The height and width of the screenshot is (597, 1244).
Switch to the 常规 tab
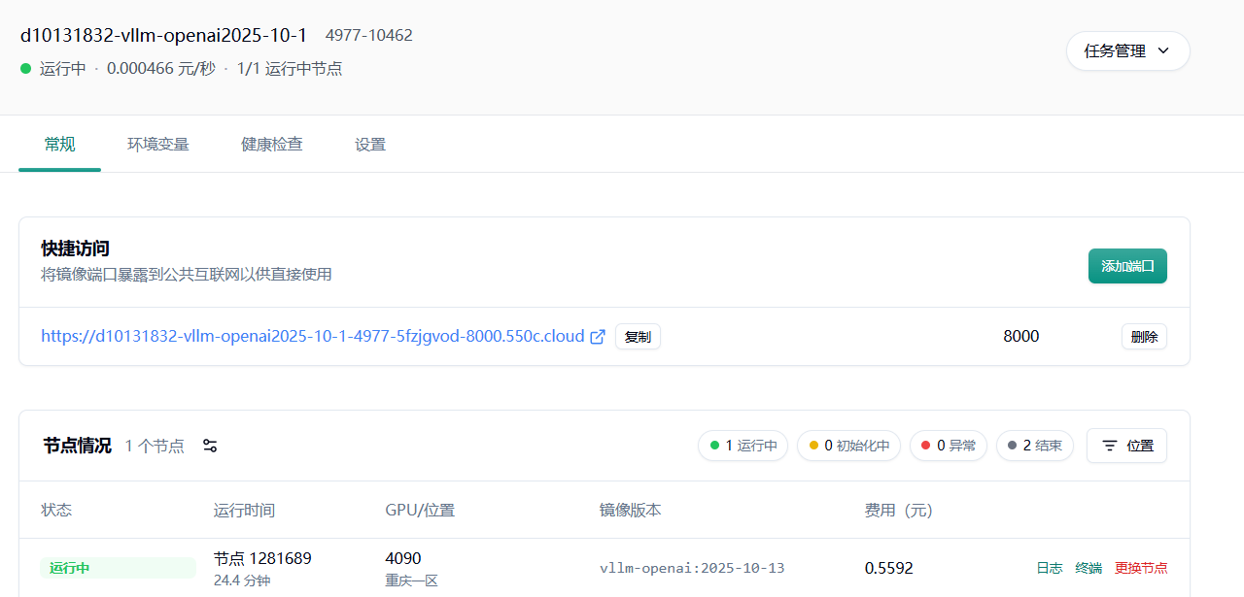click(x=59, y=145)
